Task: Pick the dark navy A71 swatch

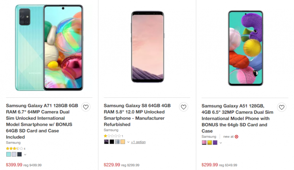Action: (x=19, y=154)
